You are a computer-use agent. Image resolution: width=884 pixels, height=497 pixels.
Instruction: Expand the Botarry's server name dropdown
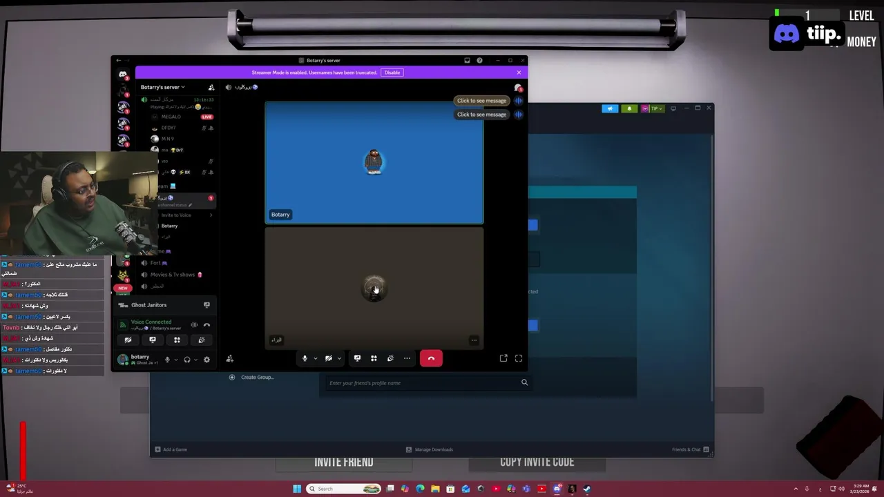163,87
